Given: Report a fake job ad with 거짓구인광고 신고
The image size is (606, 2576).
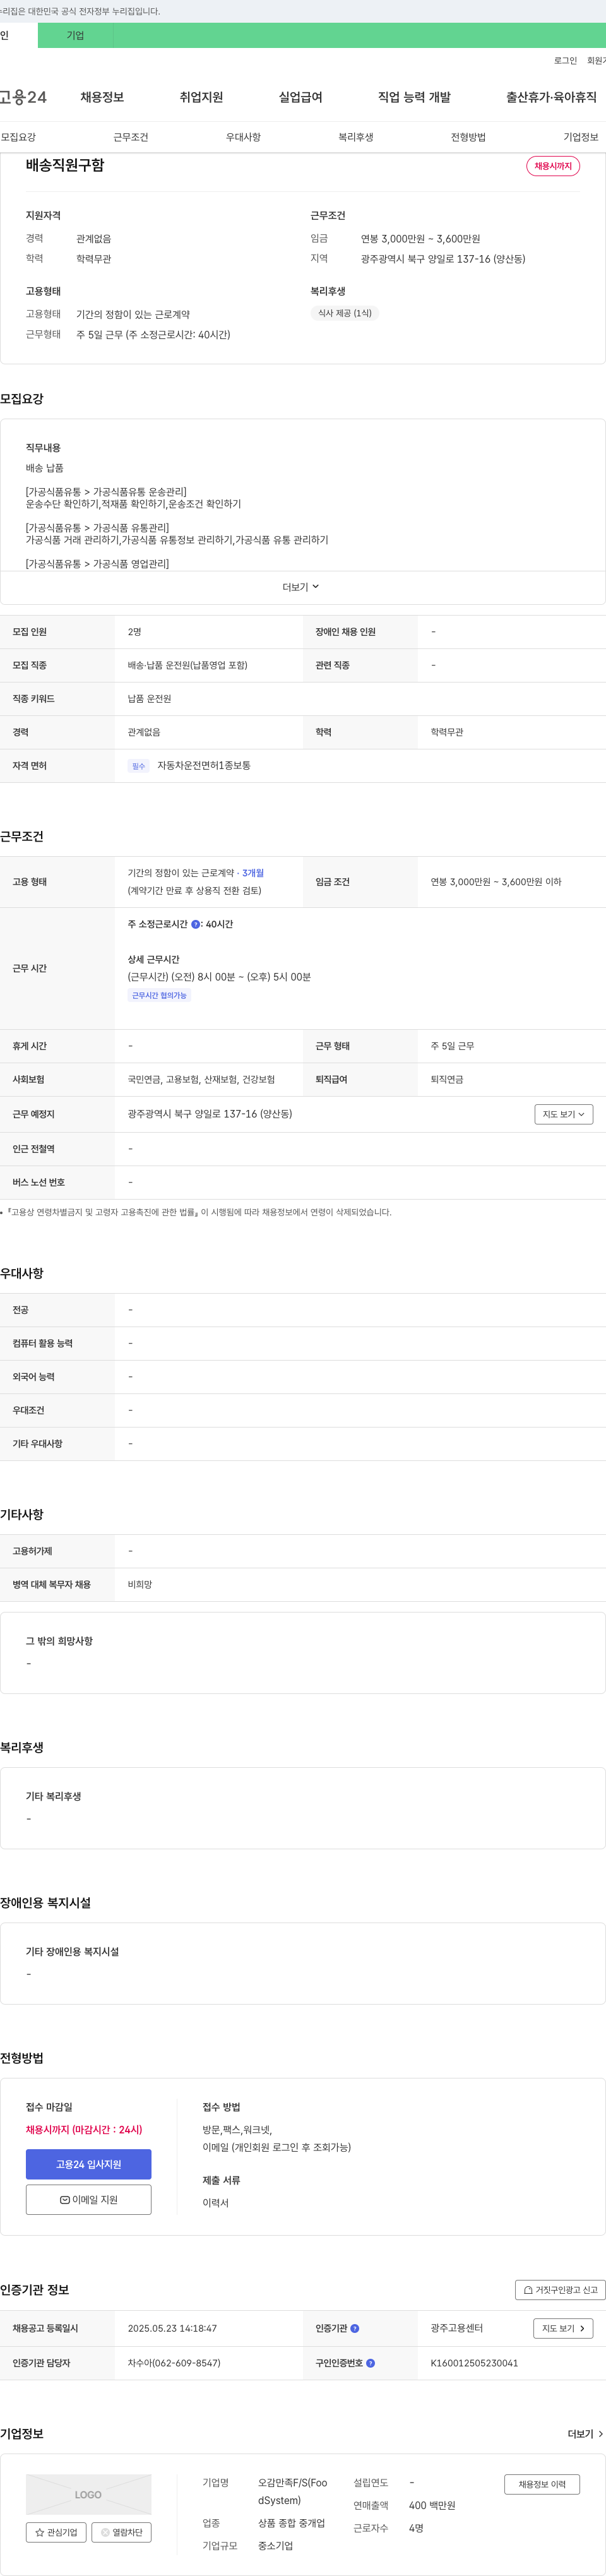Looking at the screenshot, I should [x=560, y=2290].
